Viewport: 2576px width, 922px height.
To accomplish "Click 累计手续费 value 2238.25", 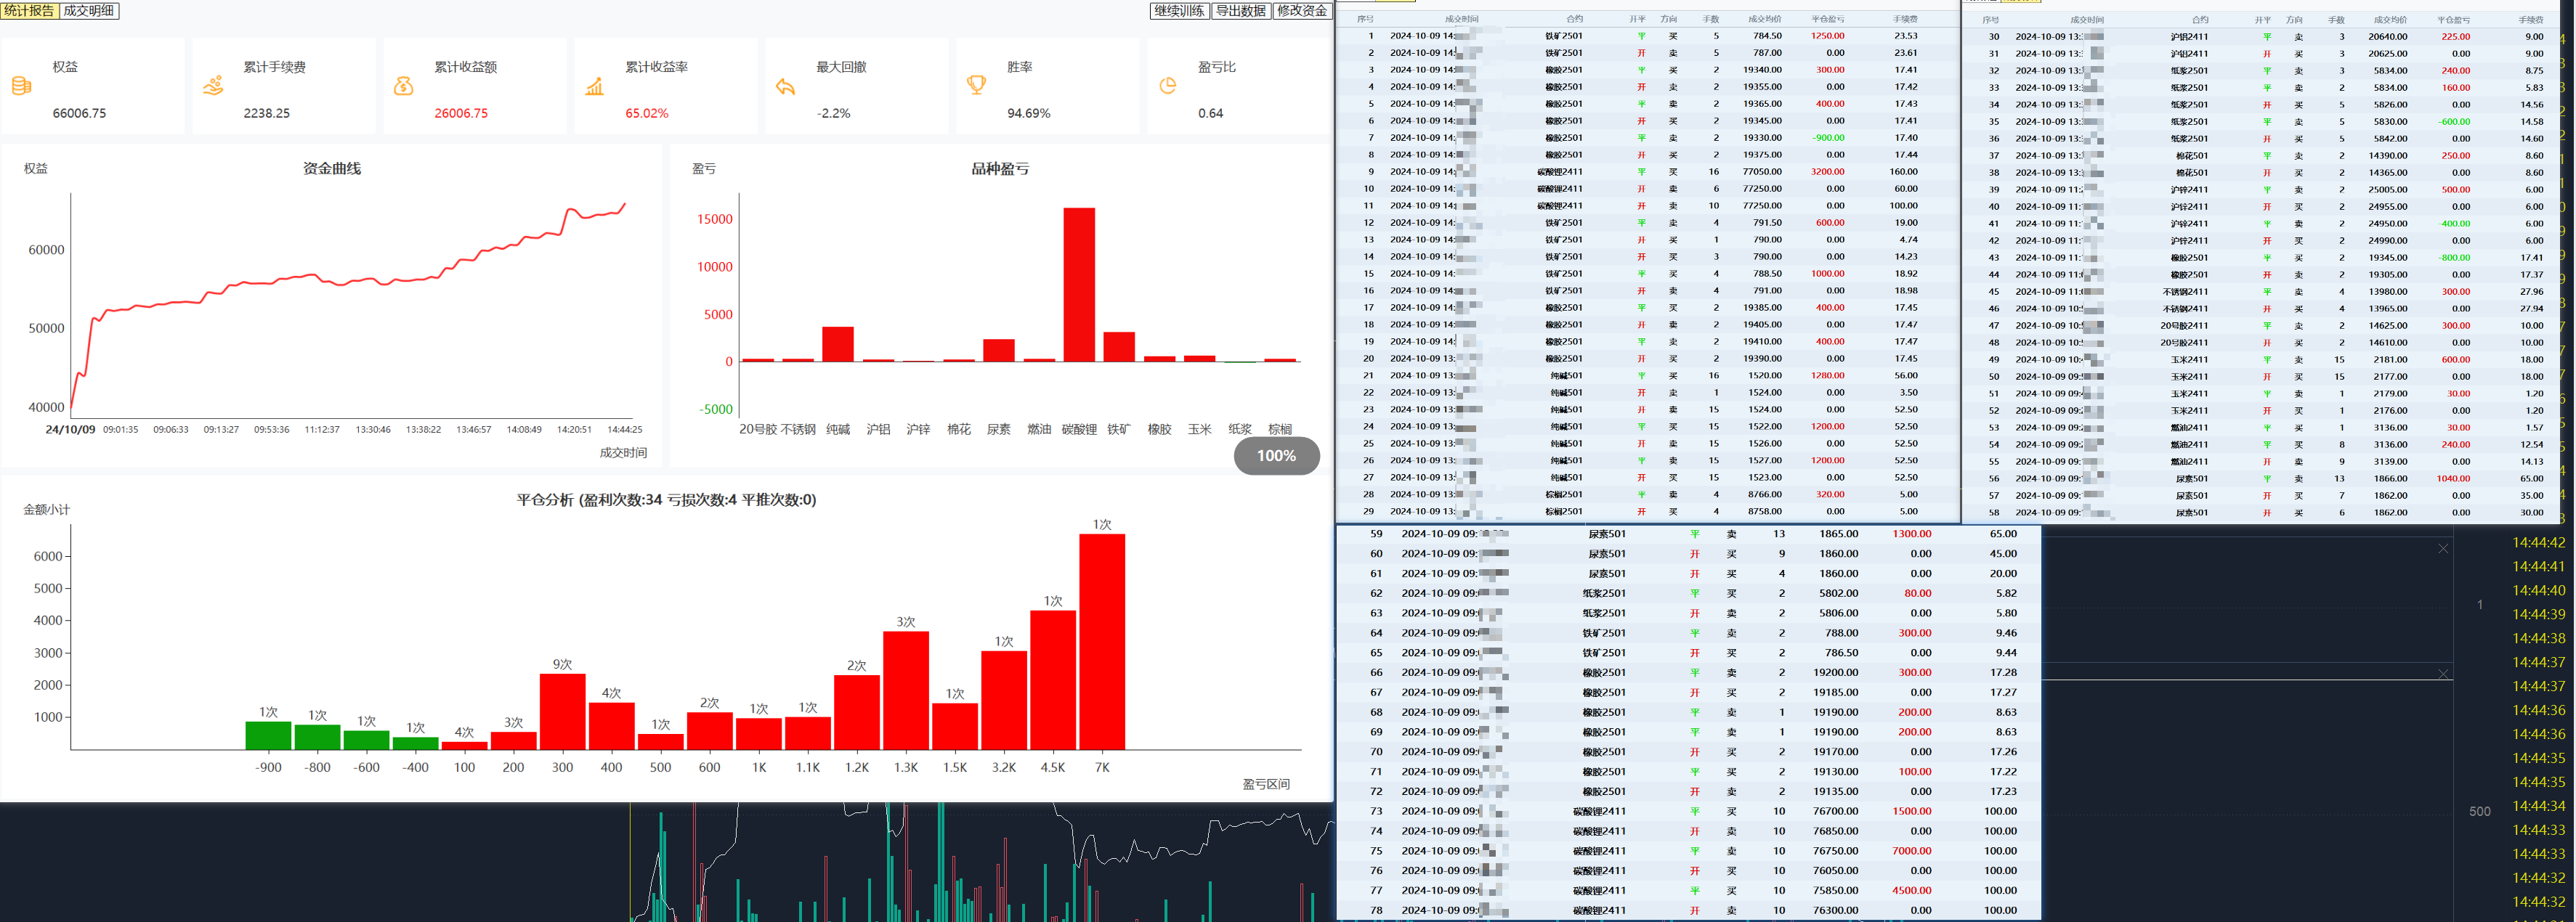I will click(267, 113).
